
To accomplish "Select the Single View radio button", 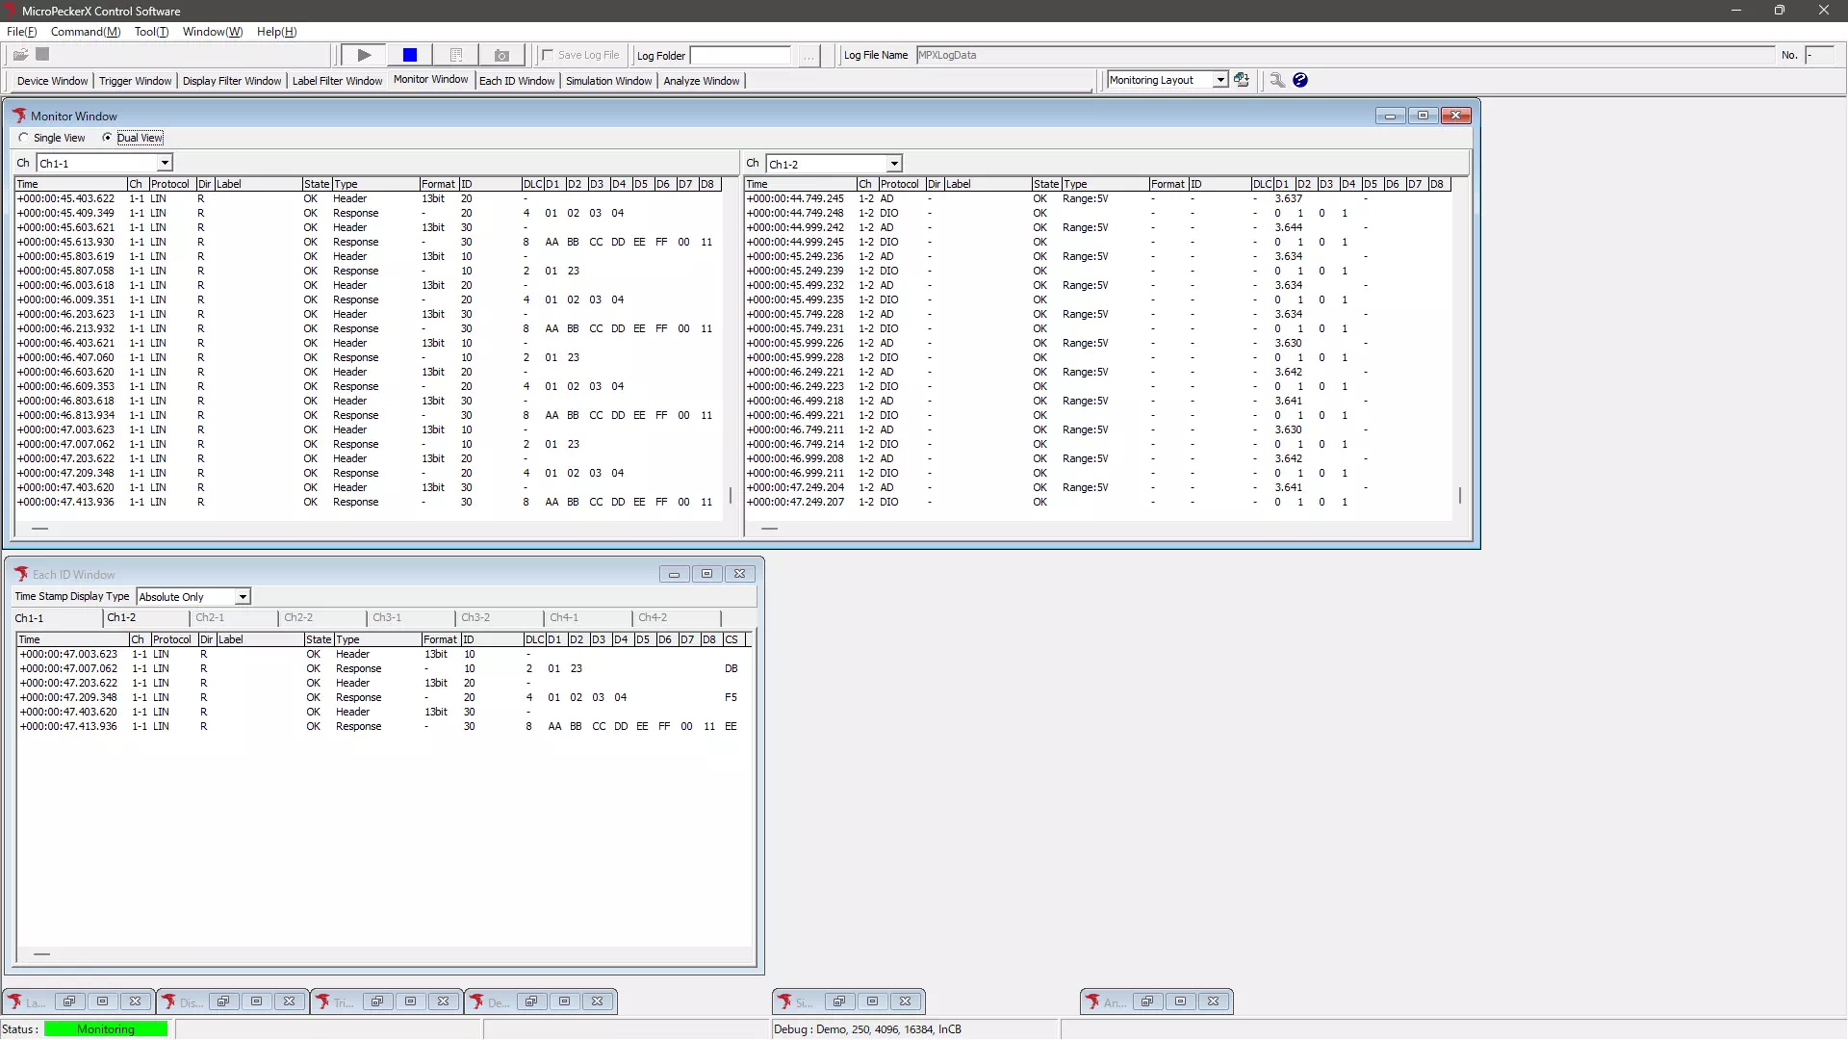I will tap(24, 138).
